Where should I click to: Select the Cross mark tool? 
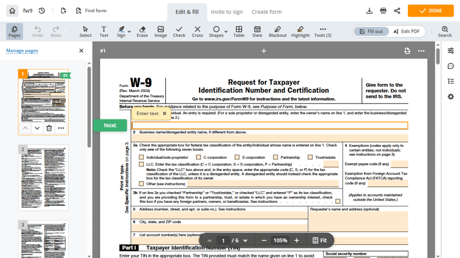point(198,31)
